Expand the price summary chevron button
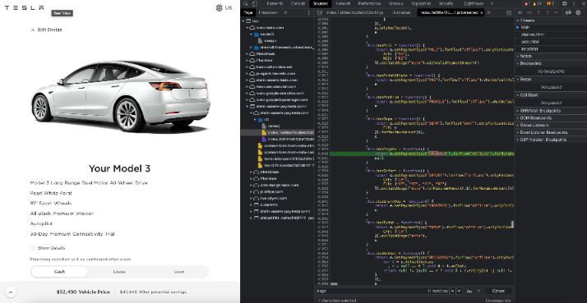The image size is (587, 303). 11,292
